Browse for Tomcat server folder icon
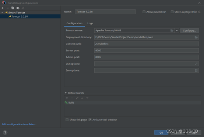Screen dimensions: 204x137 tap(172, 31)
